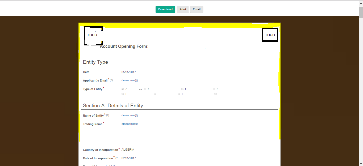Click the Applicant's Email value dmsadmin@
This screenshot has width=363, height=166.
tap(130, 80)
